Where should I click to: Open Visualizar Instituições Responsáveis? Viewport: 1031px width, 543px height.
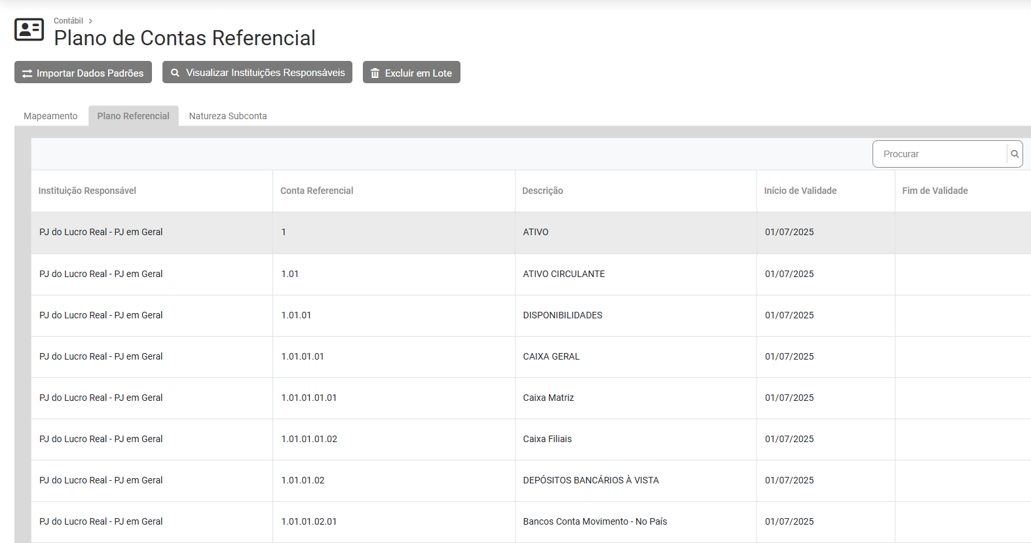pos(257,73)
